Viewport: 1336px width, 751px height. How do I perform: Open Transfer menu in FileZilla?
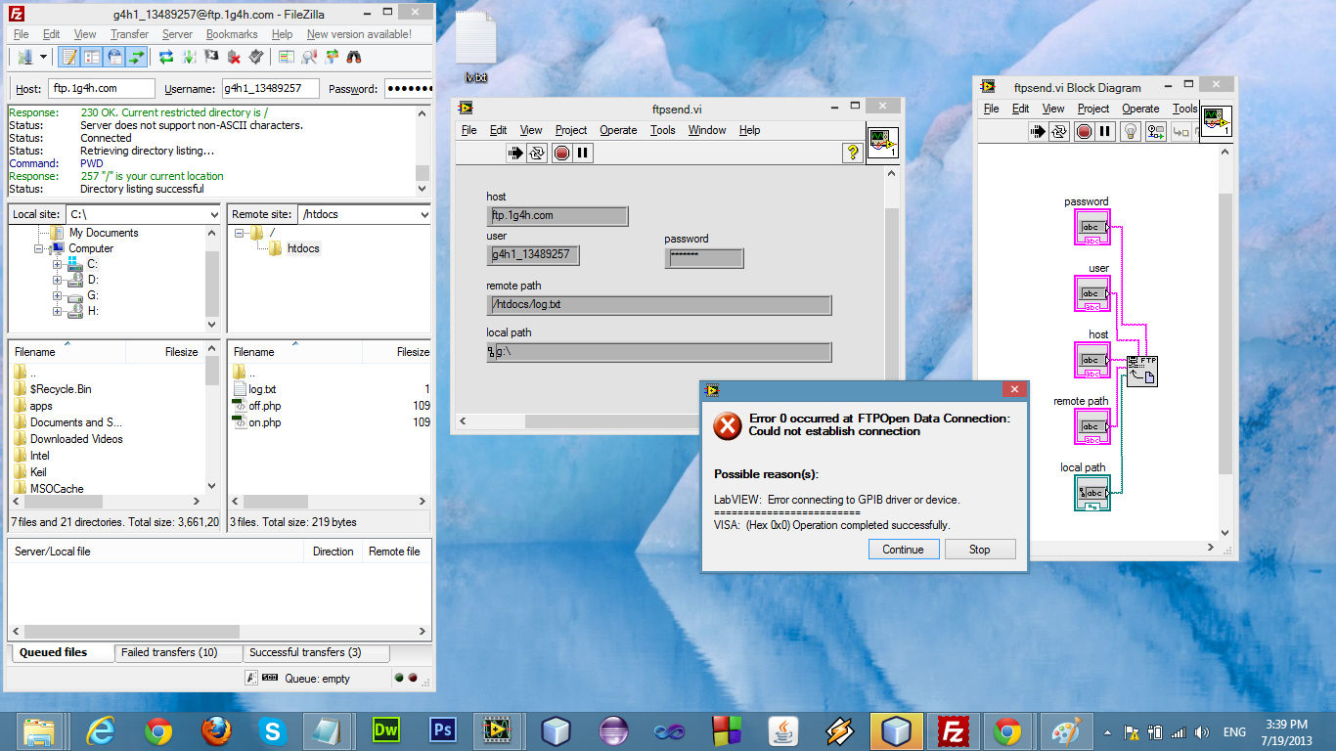(129, 34)
